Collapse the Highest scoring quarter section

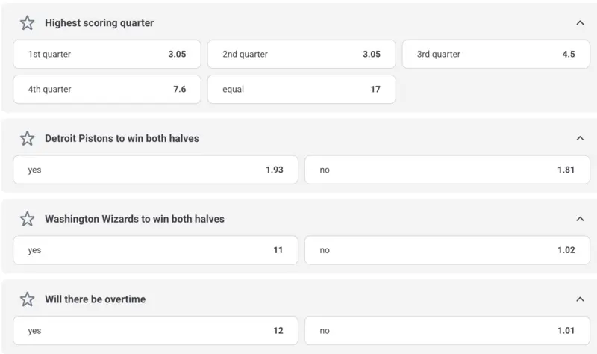580,23
